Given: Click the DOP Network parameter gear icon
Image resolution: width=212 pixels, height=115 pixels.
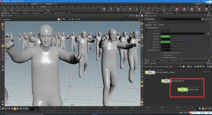Looking at the screenshot, I should [202, 19].
